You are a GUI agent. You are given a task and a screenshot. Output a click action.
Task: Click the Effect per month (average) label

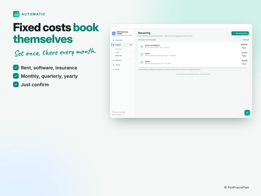pyautogui.click(x=147, y=40)
